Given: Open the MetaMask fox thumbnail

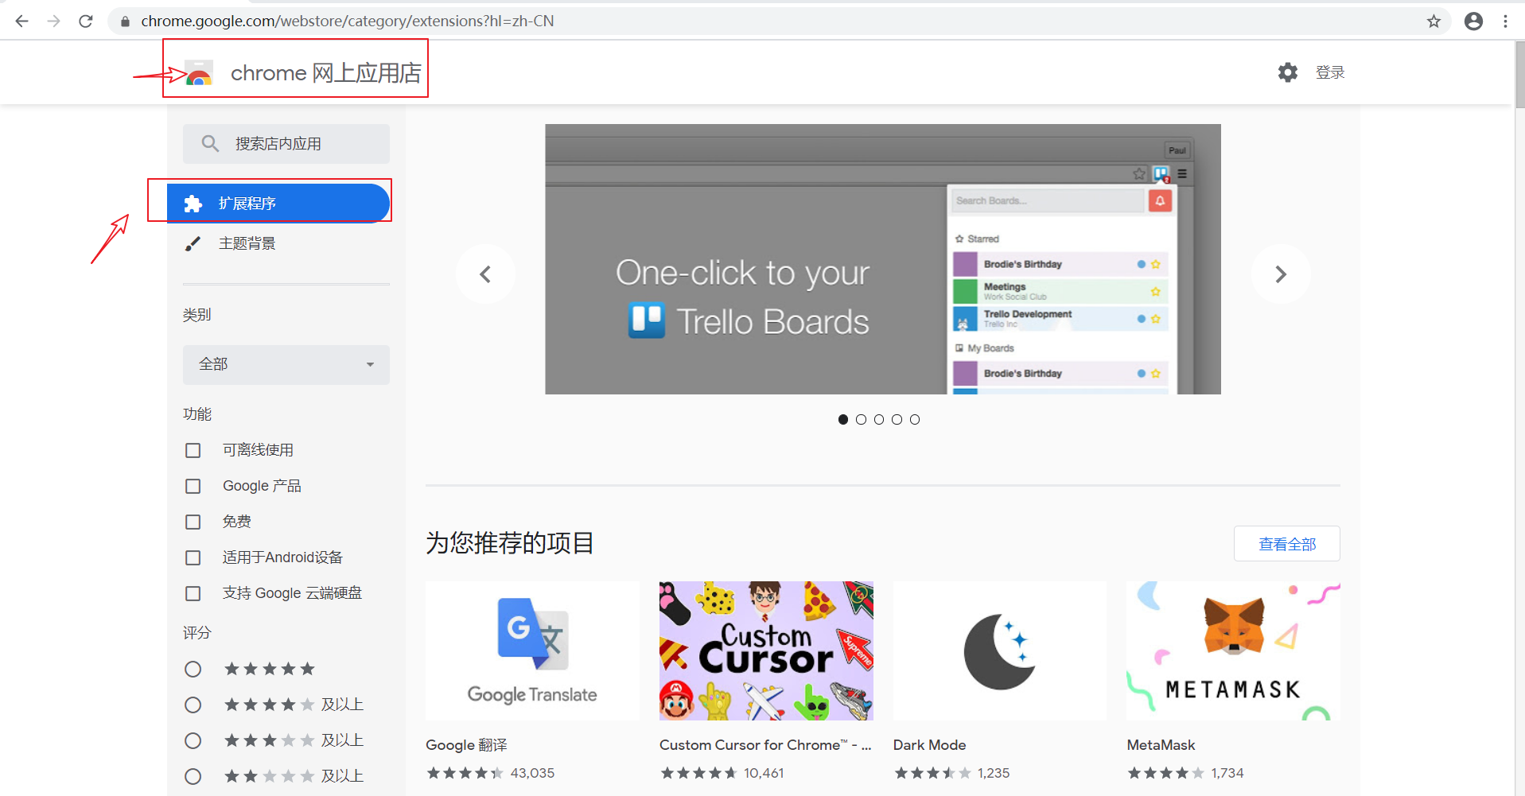Looking at the screenshot, I should (x=1234, y=650).
